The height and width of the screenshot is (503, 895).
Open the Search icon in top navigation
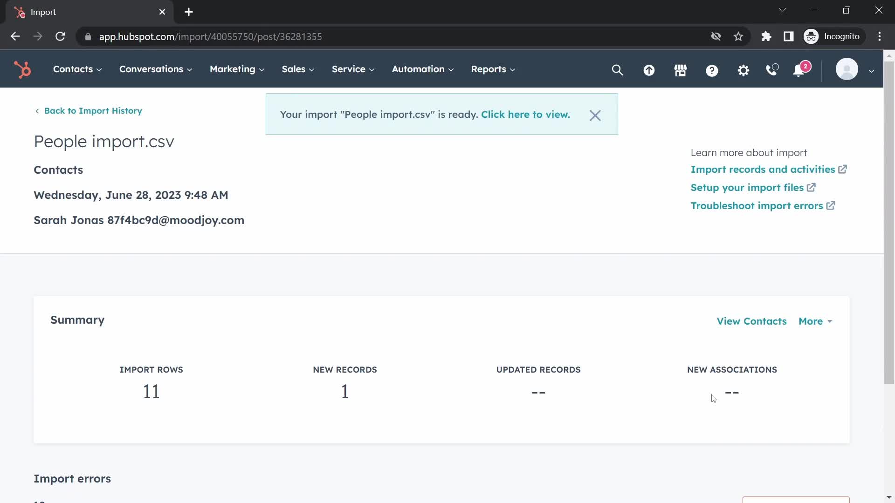point(618,69)
